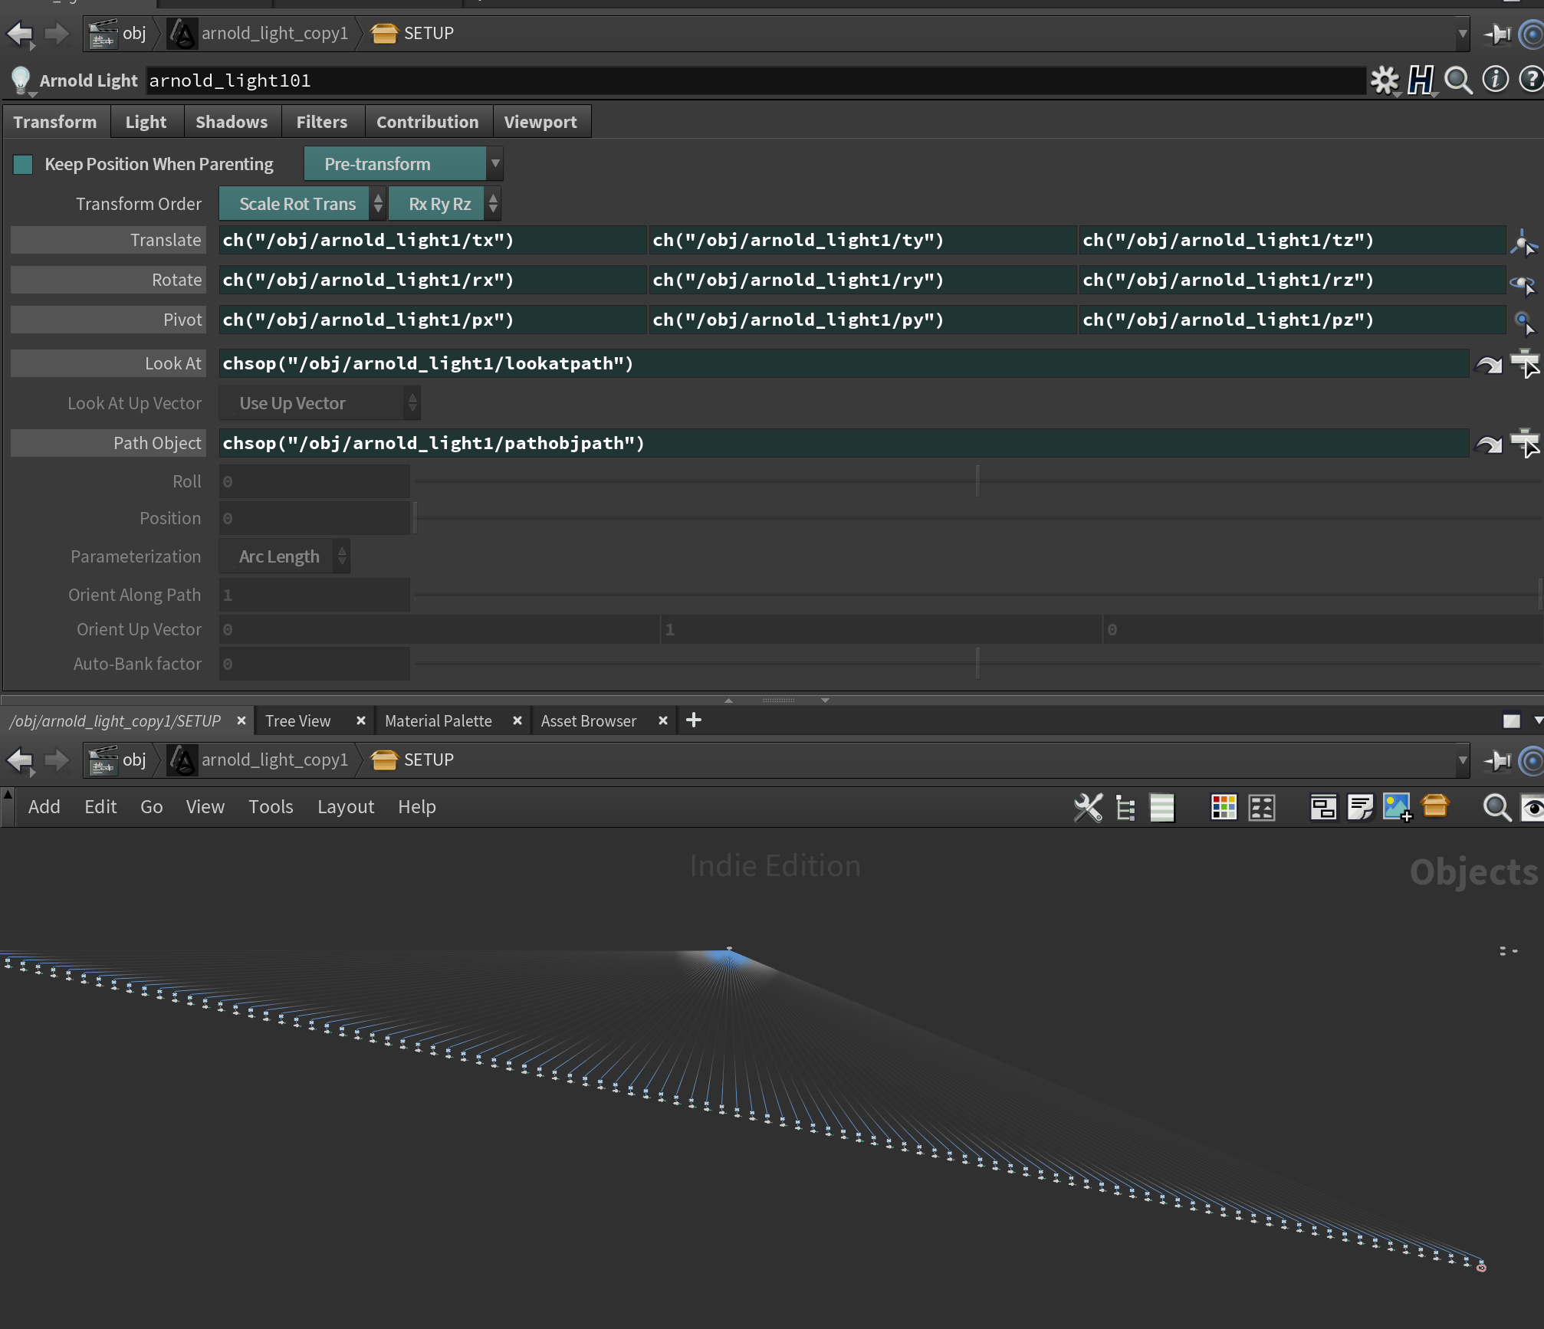
Task: Toggle the network display options eye
Action: (x=1533, y=807)
